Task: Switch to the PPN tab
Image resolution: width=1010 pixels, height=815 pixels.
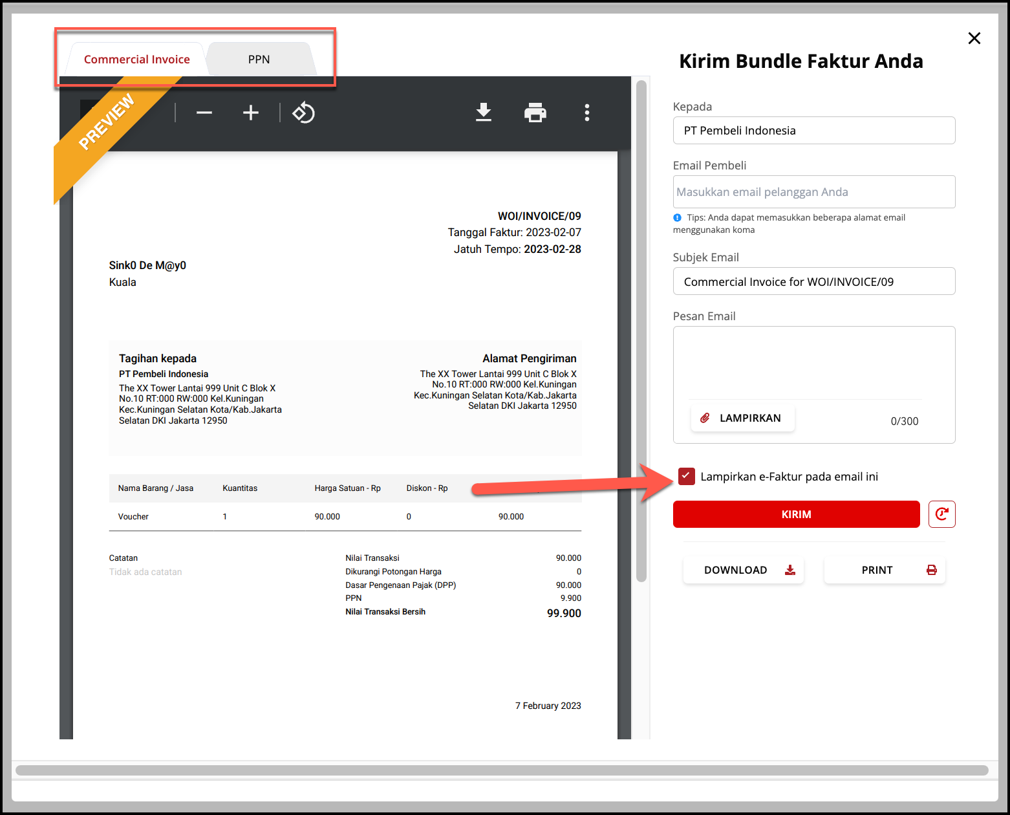Action: (x=259, y=60)
